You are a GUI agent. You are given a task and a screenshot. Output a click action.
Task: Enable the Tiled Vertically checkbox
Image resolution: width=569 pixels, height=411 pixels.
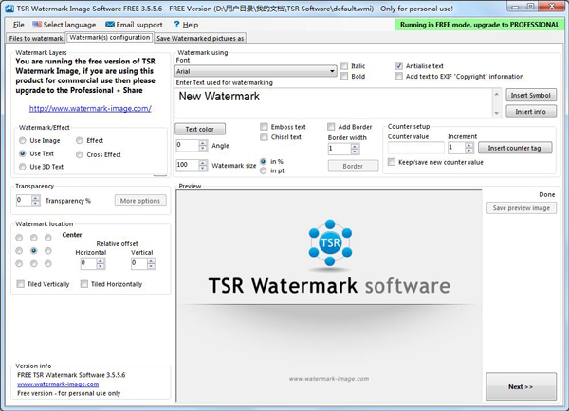click(20, 284)
